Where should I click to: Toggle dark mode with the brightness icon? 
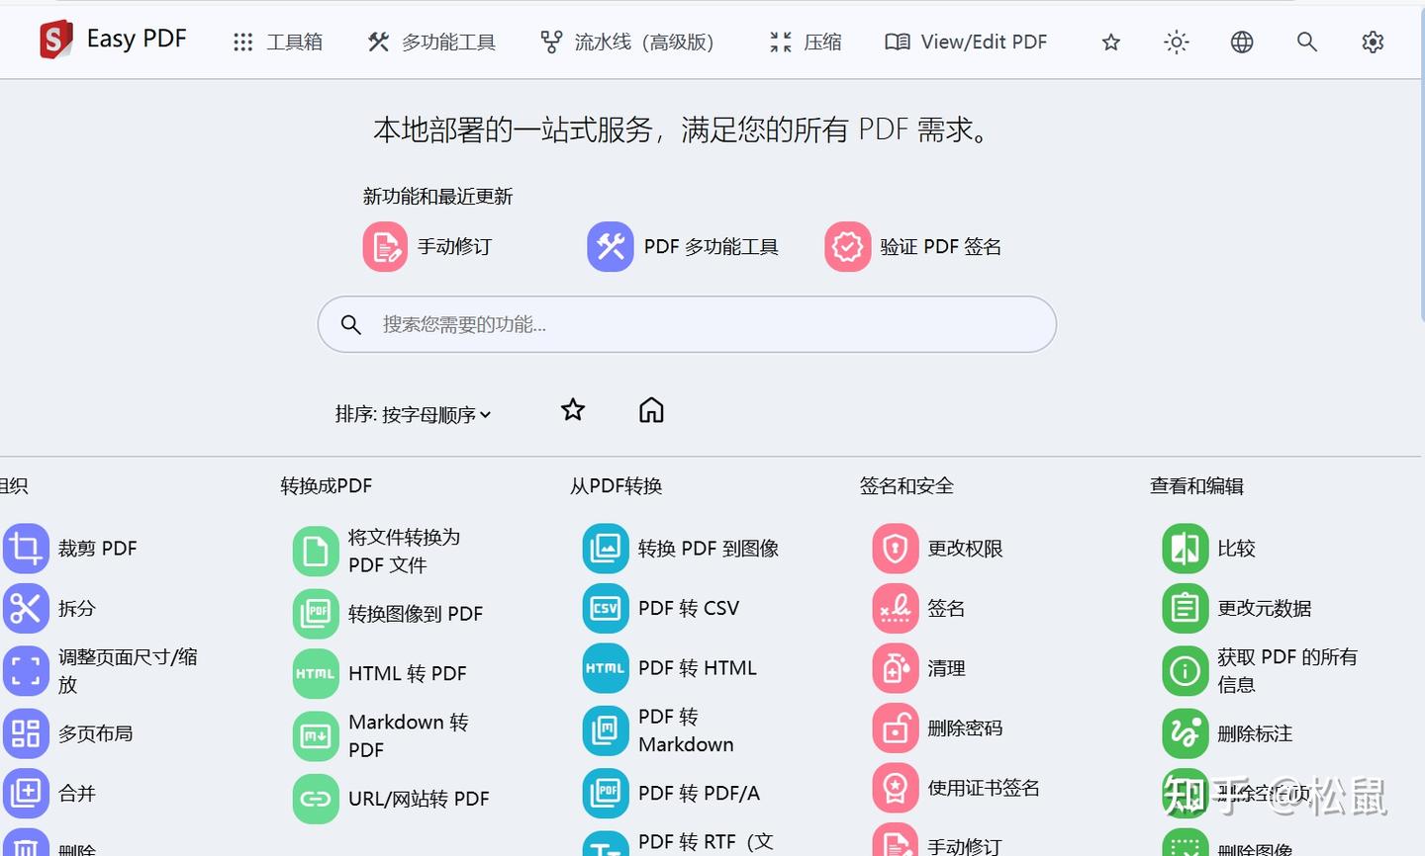[1176, 42]
